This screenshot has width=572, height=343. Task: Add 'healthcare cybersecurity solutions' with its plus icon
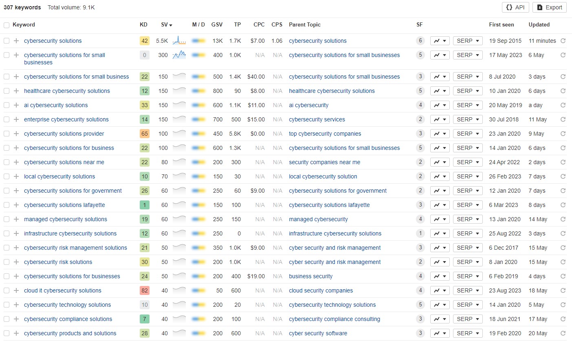16,91
